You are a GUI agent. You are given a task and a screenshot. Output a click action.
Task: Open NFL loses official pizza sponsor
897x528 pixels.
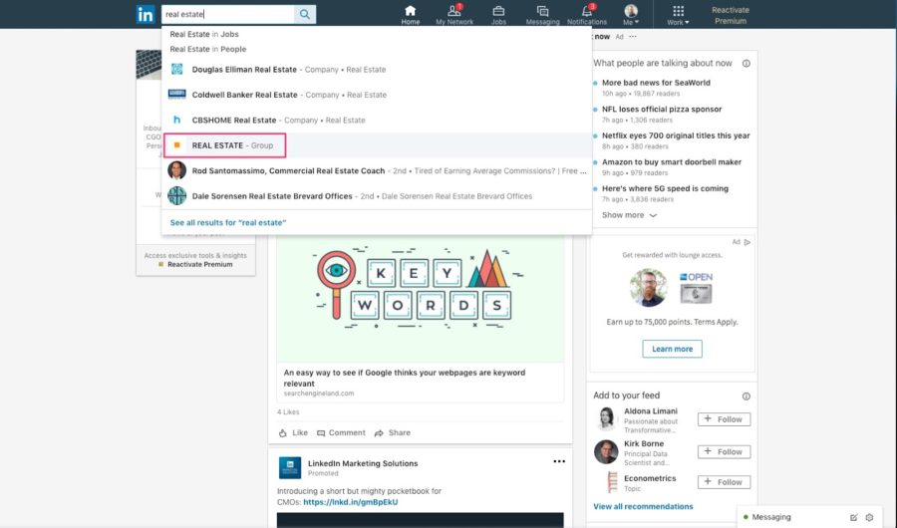pyautogui.click(x=662, y=109)
